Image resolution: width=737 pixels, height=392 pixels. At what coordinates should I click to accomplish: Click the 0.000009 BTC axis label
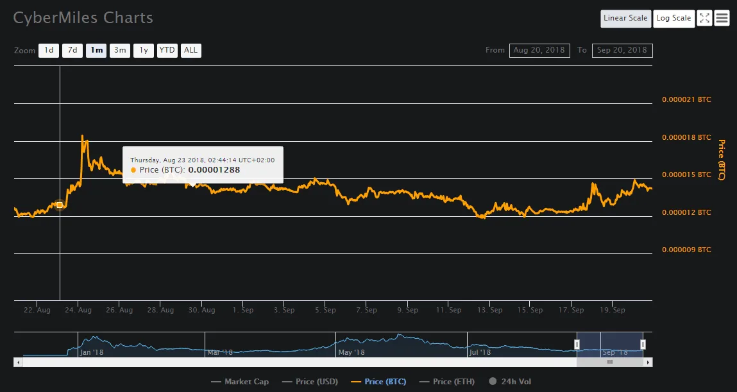tap(686, 250)
